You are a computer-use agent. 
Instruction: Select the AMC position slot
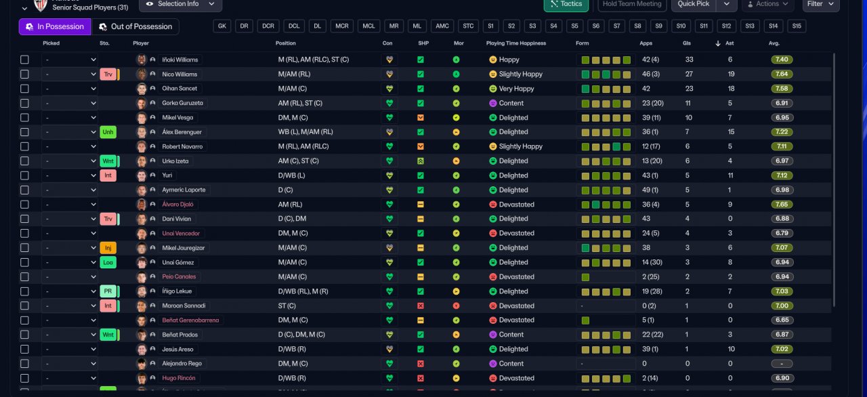442,26
